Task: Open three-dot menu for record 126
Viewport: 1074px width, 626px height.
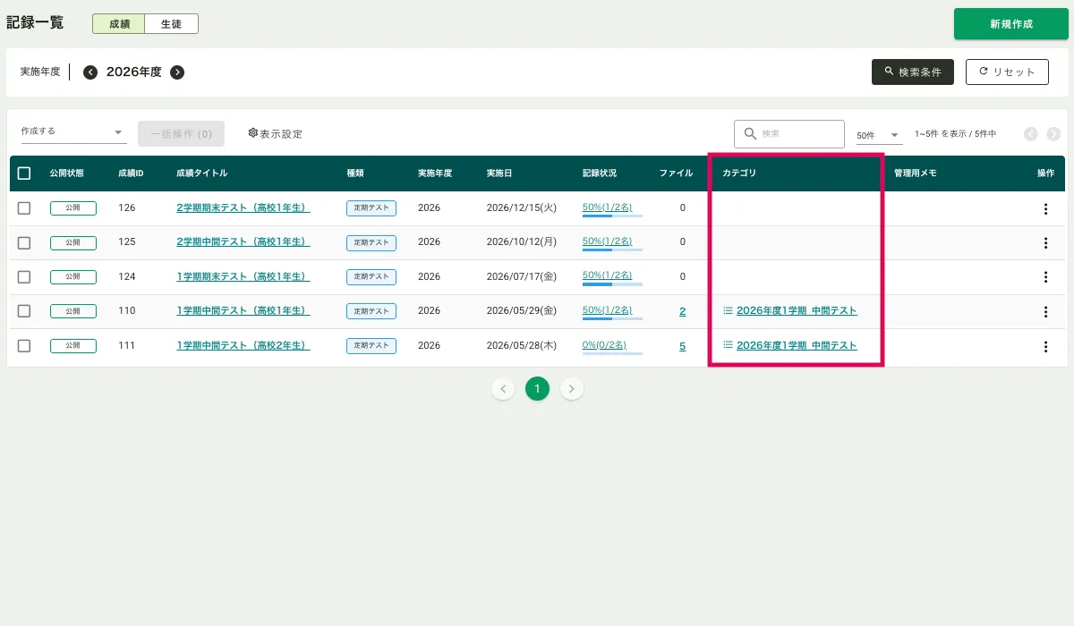Action: 1045,208
